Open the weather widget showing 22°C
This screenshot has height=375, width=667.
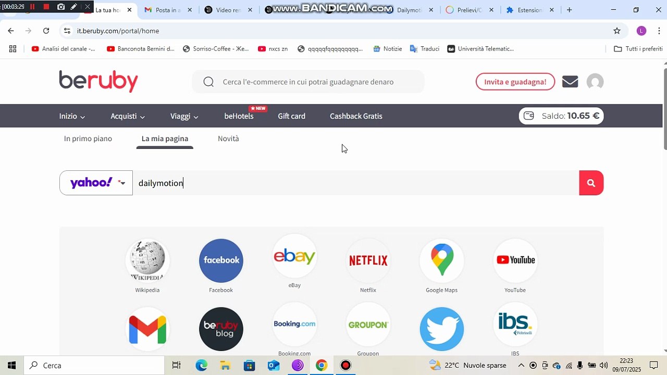(x=467, y=365)
